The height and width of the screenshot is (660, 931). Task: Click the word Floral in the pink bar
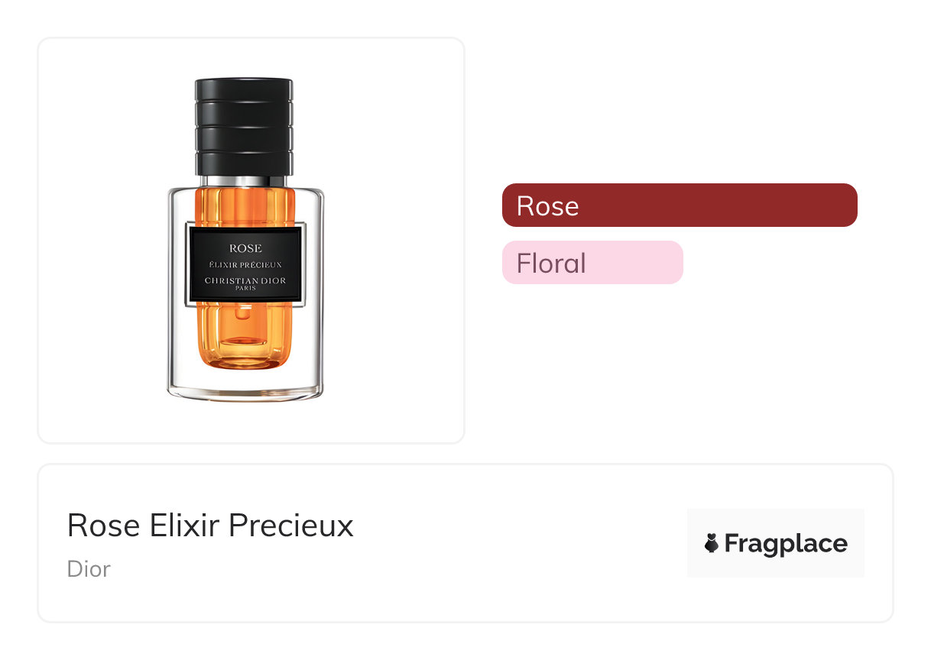[x=551, y=264]
